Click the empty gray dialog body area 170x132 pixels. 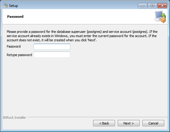pyautogui.click(x=85, y=86)
